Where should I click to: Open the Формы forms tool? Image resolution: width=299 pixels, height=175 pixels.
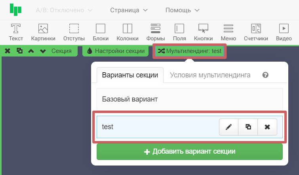155,32
